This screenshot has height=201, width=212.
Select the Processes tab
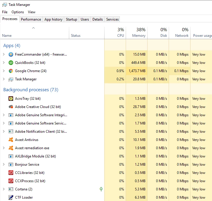(10, 19)
